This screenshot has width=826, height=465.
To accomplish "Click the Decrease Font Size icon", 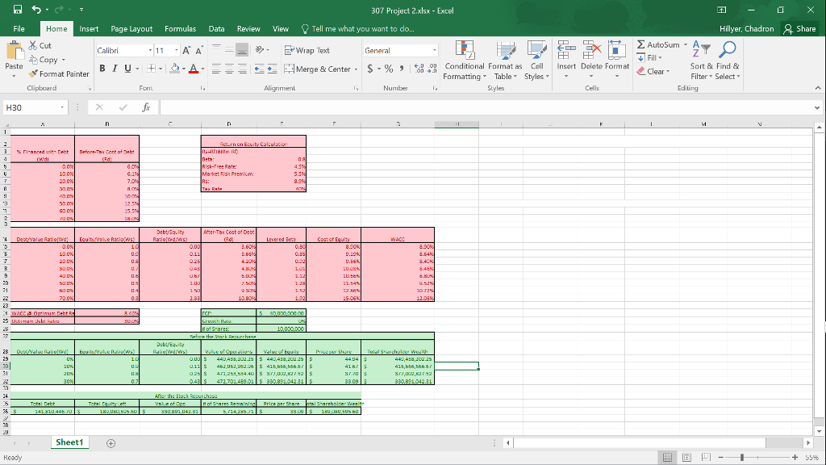I will [199, 51].
